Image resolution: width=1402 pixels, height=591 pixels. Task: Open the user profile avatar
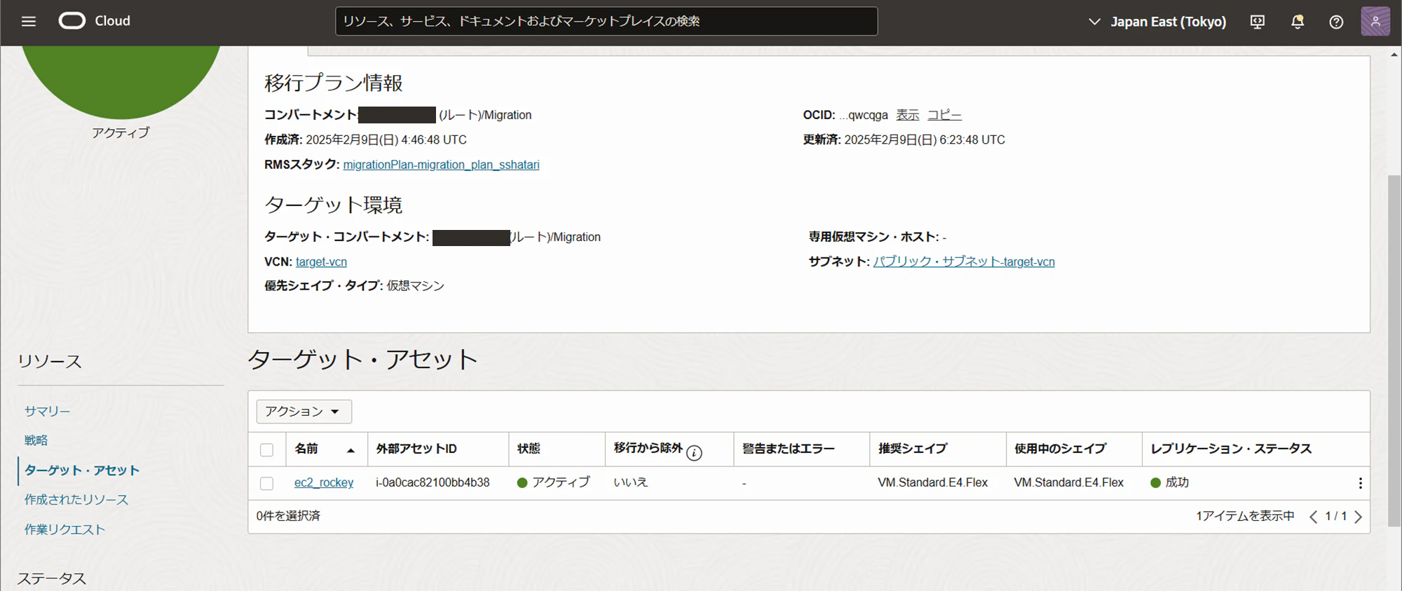[1375, 21]
